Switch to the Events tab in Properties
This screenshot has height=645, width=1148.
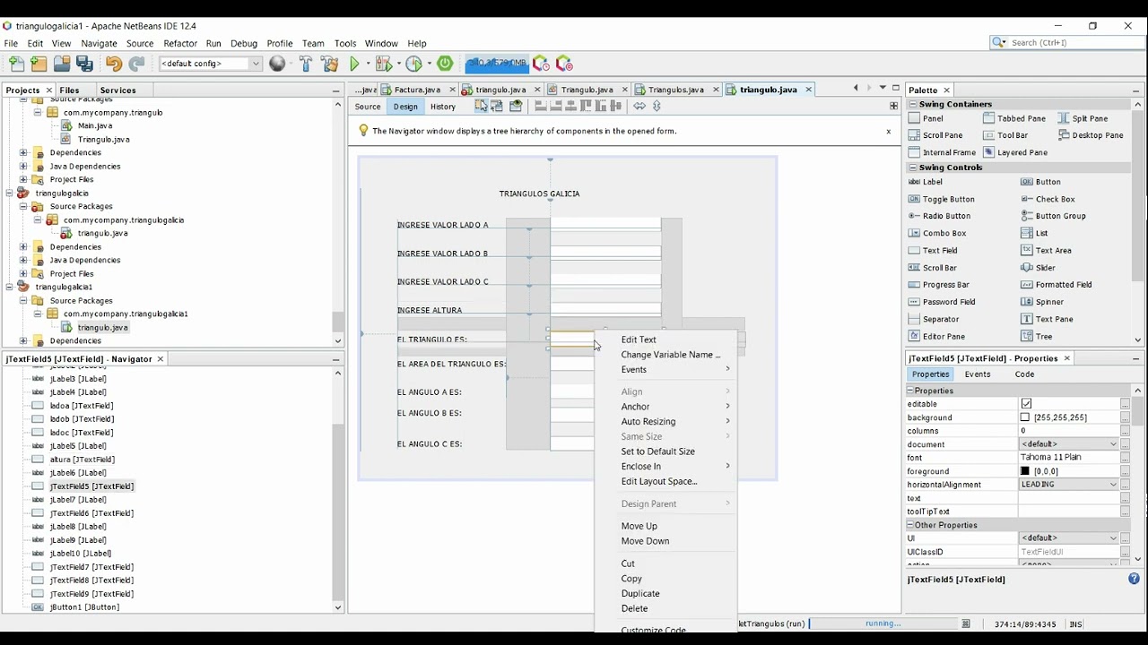coord(978,374)
